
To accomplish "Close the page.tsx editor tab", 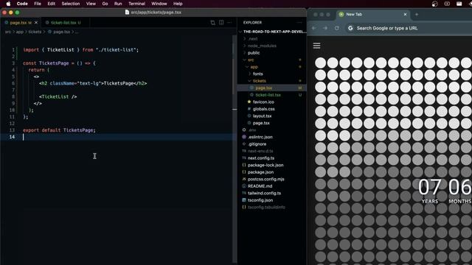I will pyautogui.click(x=36, y=23).
